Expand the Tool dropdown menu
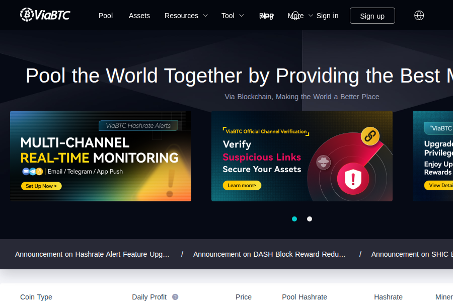Image resolution: width=453 pixels, height=302 pixels. 233,16
